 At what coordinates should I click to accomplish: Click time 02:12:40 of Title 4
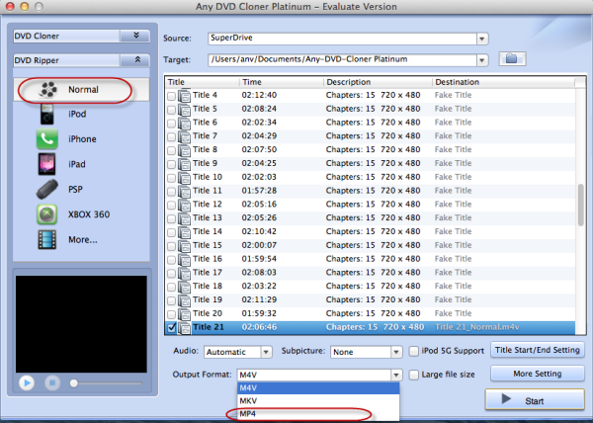259,95
